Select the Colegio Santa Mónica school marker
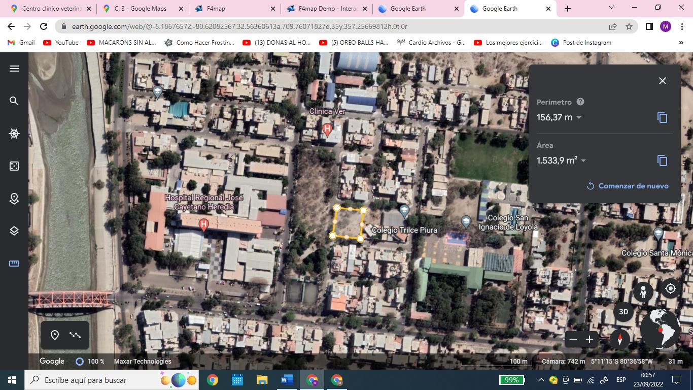The height and width of the screenshot is (390, 693). click(658, 234)
